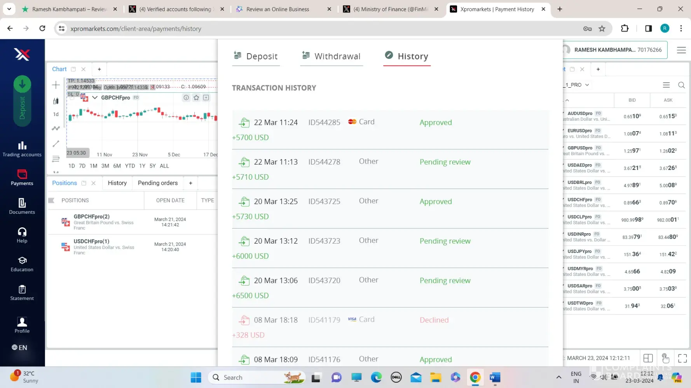Open the Education section
The image size is (691, 388).
[22, 264]
